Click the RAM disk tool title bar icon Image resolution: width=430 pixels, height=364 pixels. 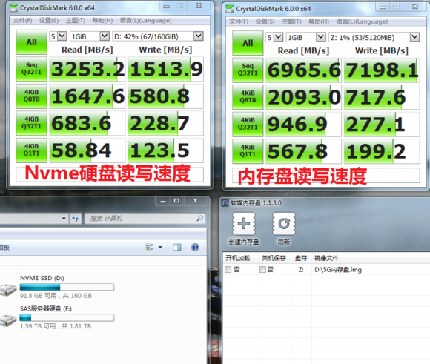coord(225,203)
